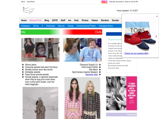Click the star beside Sport jersey-inspired designs

[x=100, y=72]
